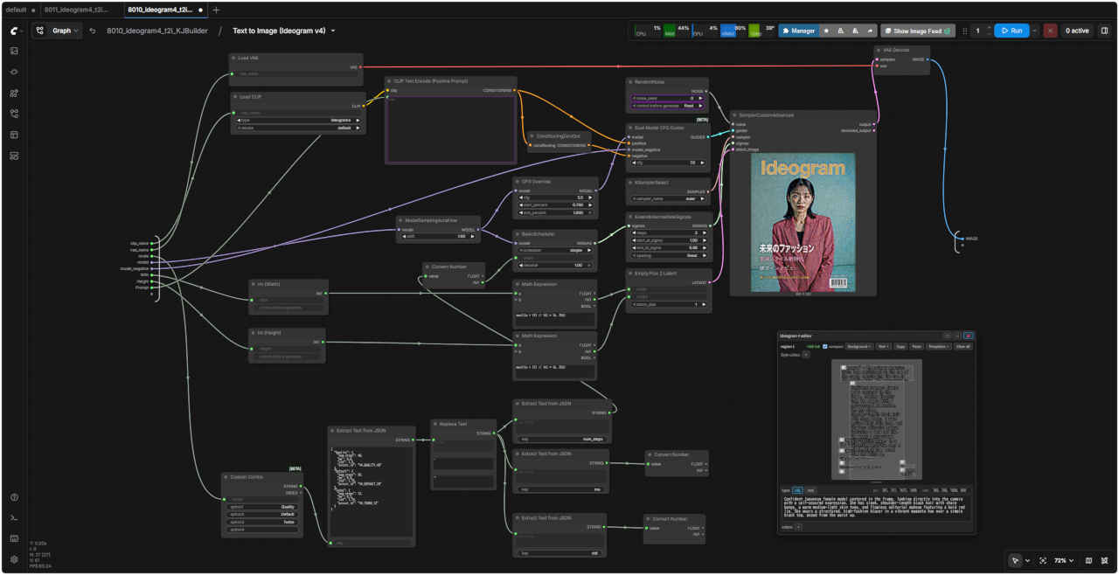
Task: Open the Workflows sidebar icon
Action: click(14, 114)
